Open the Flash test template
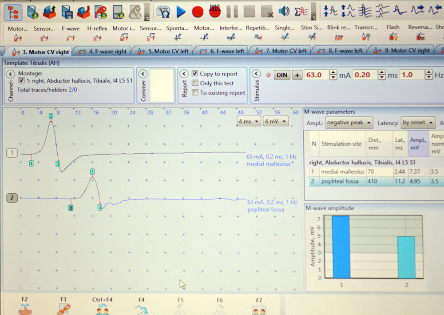The height and width of the screenshot is (315, 444). tap(393, 32)
